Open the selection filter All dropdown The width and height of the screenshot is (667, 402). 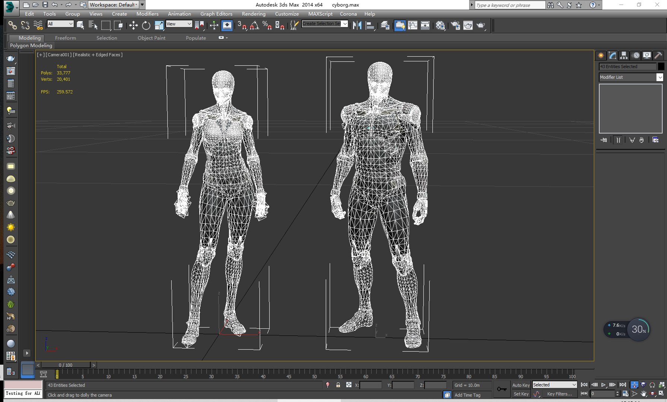[x=60, y=24]
